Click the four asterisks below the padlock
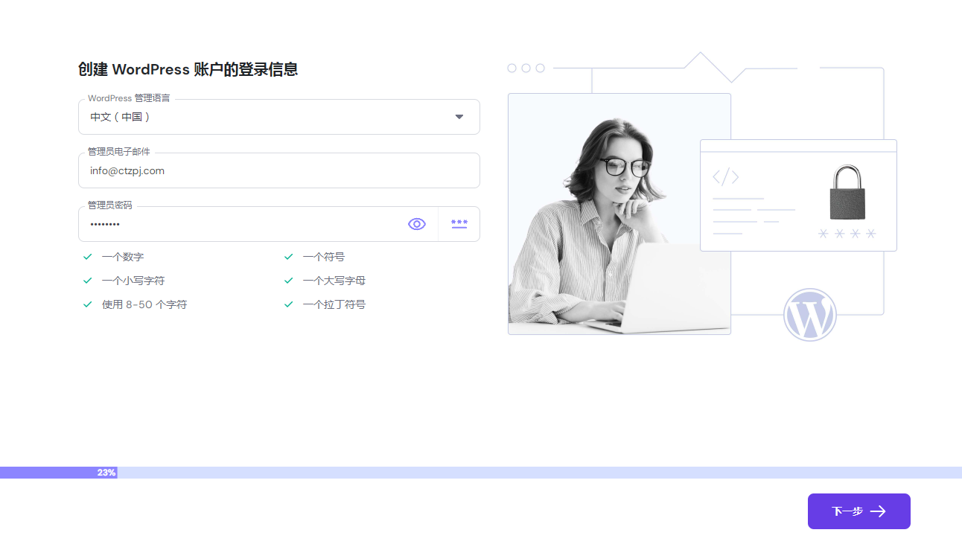The height and width of the screenshot is (553, 962). click(847, 234)
